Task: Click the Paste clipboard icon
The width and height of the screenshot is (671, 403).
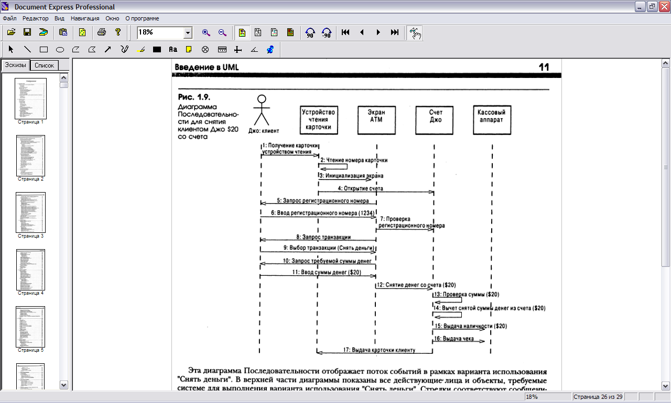Action: [63, 32]
